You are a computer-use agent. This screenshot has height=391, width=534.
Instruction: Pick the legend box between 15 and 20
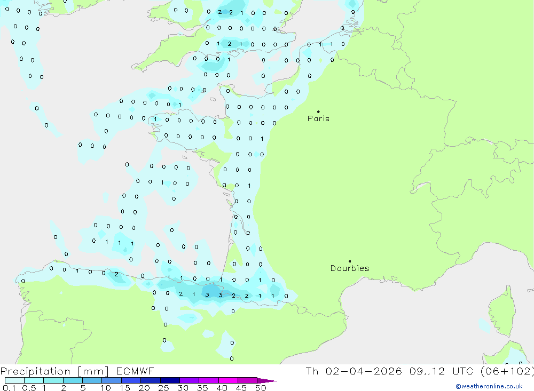coord(131,380)
